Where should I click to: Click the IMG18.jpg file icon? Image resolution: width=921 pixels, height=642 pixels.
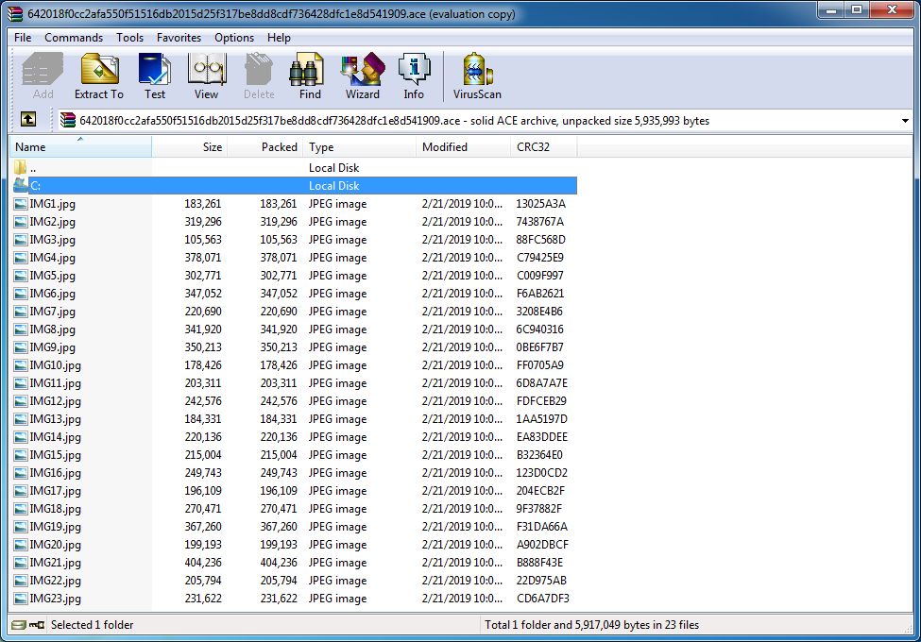[x=21, y=509]
